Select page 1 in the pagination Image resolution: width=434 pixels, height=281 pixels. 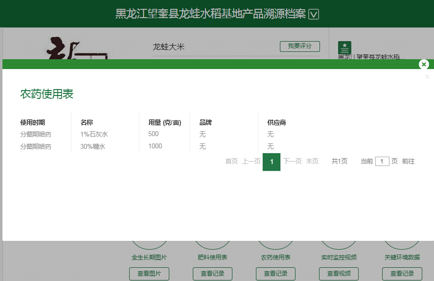point(272,162)
